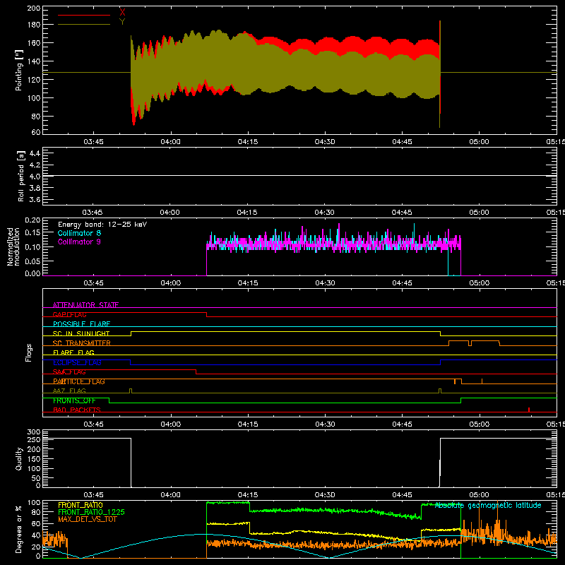
Task: Select the green FRONTS_OFF label
Action: [74, 400]
